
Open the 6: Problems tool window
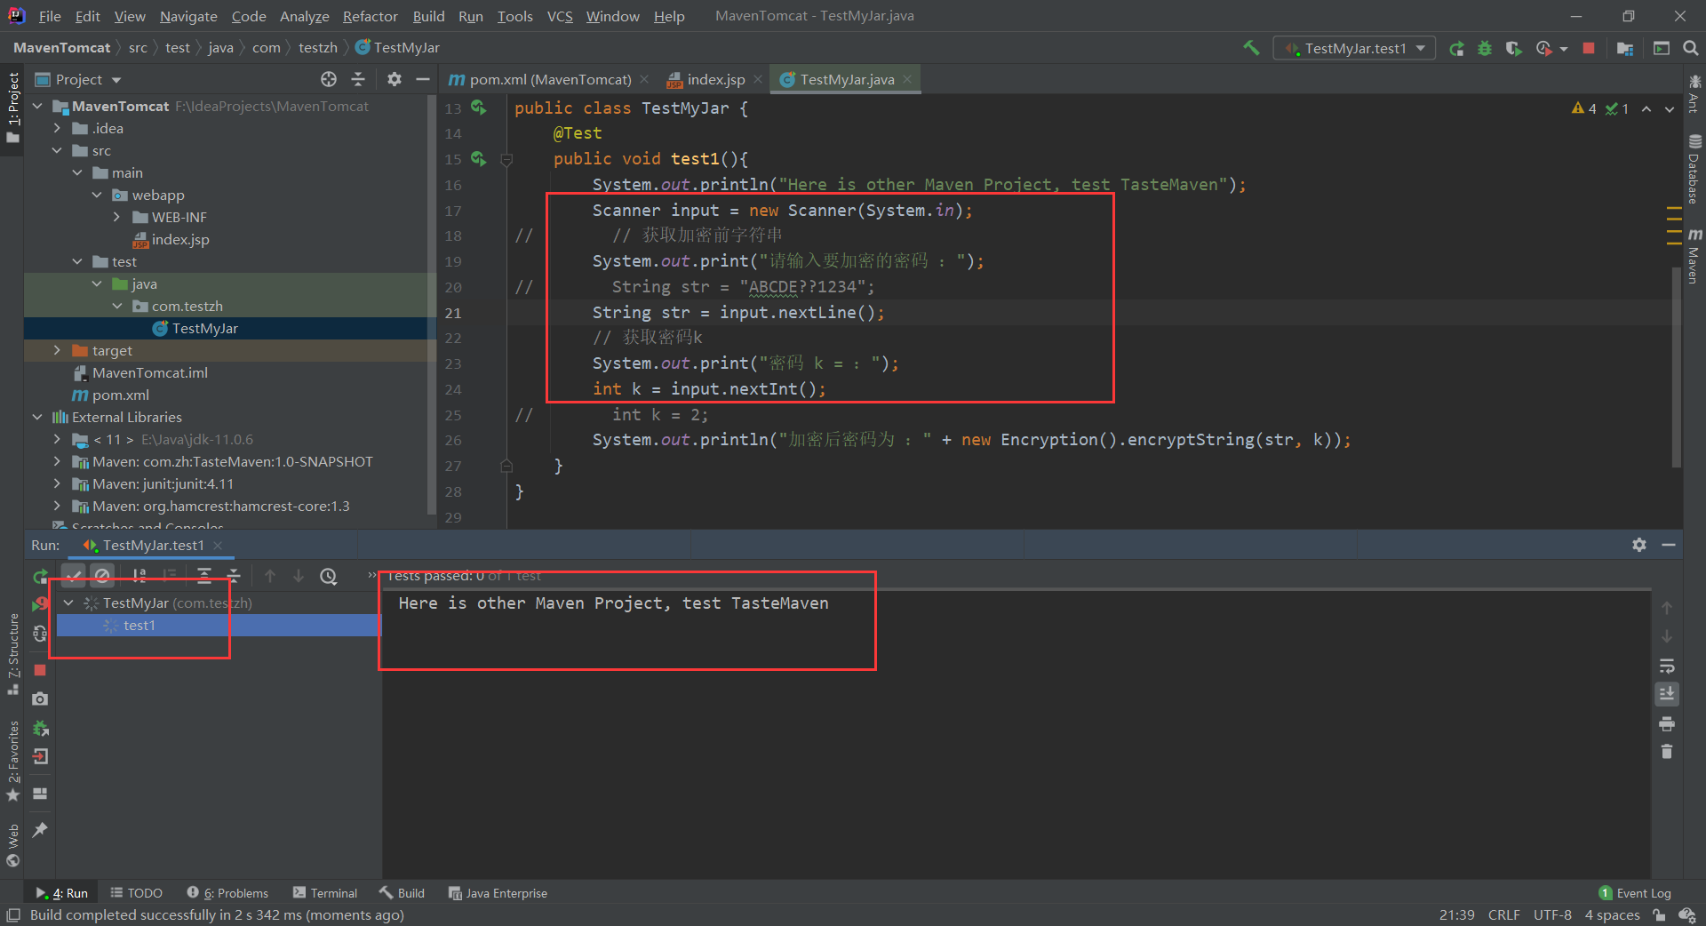coord(228,893)
